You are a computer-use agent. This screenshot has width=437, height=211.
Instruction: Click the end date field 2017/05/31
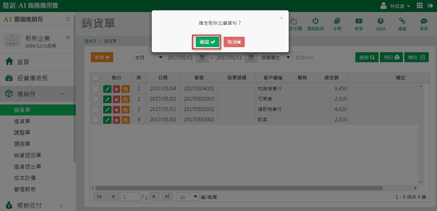coord(230,57)
